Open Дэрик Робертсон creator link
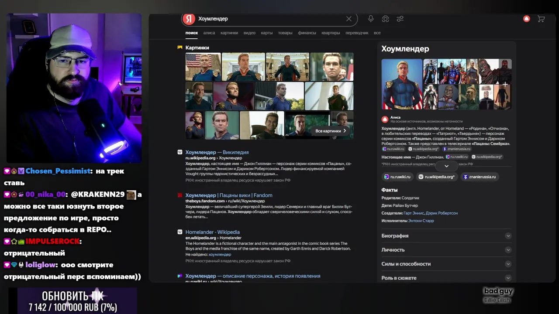Screen dimensions: 559x314 click(x=442, y=213)
